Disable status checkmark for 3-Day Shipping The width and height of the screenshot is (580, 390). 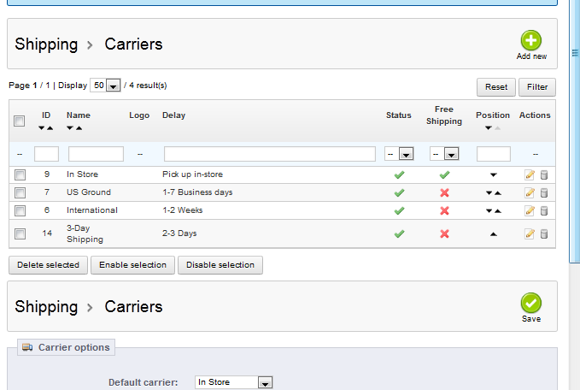point(399,233)
